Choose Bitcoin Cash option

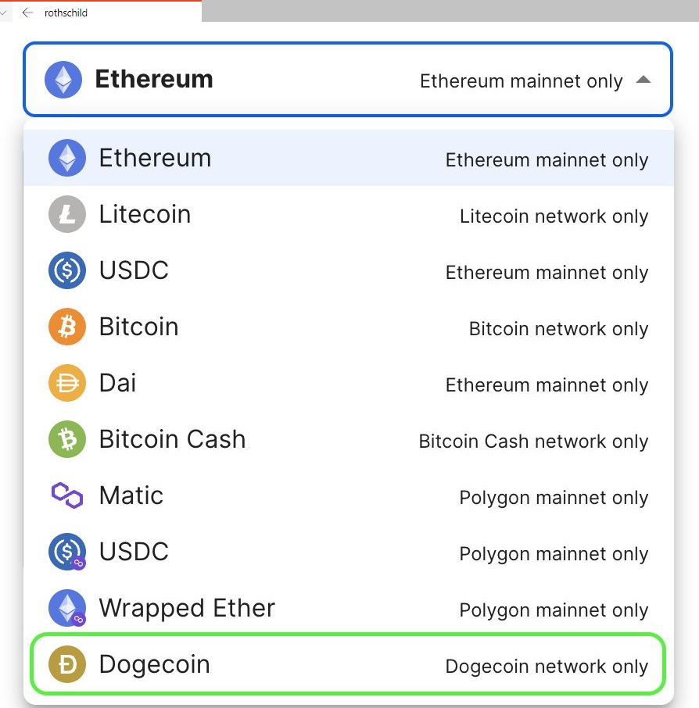click(x=172, y=439)
